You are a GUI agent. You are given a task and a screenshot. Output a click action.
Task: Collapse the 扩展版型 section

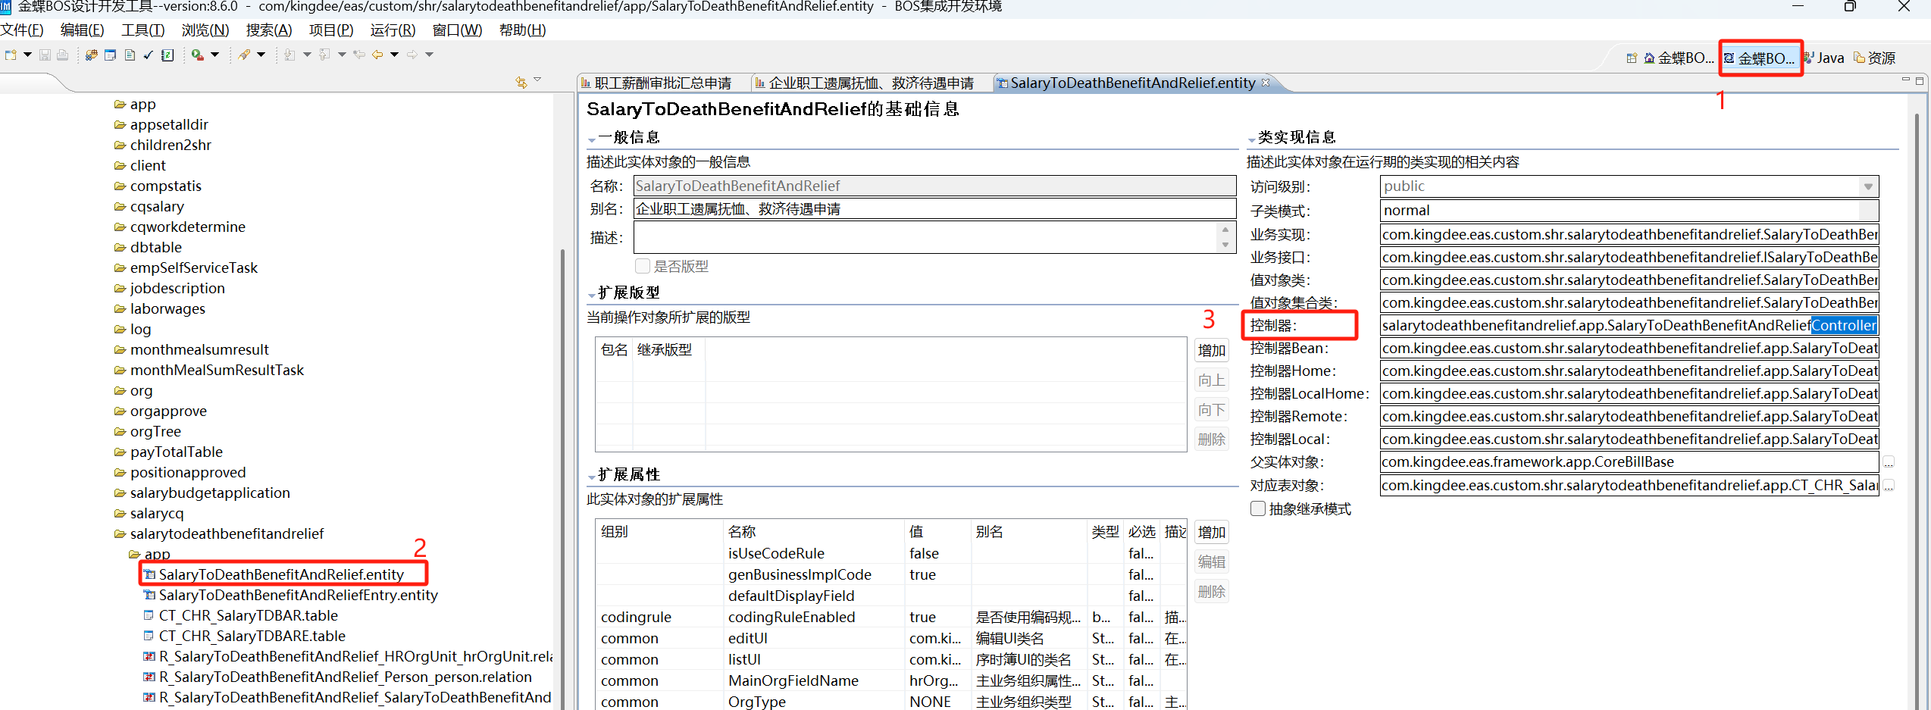(592, 295)
